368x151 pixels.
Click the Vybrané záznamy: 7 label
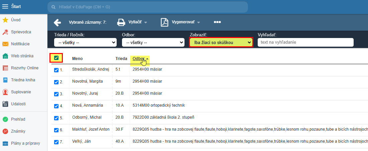(x=88, y=22)
